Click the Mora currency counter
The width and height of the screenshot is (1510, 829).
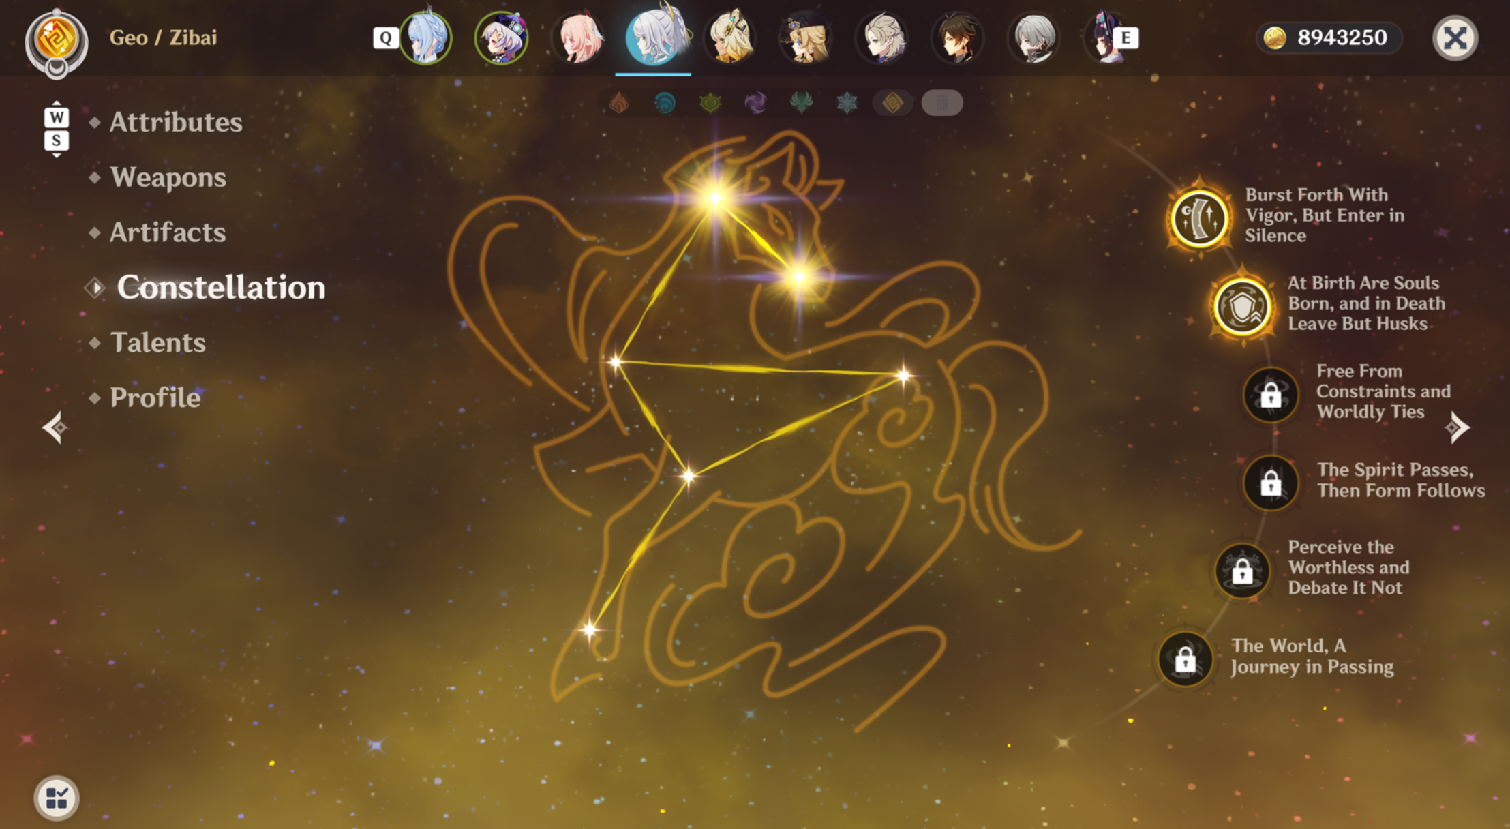click(x=1328, y=37)
